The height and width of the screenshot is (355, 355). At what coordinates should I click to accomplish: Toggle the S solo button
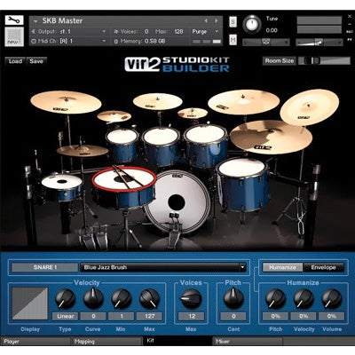click(x=233, y=21)
